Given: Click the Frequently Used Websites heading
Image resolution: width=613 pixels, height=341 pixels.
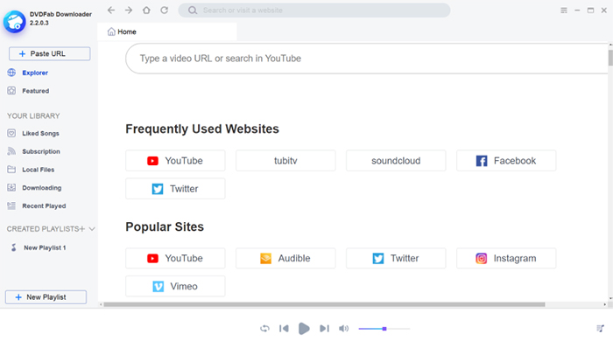Looking at the screenshot, I should (202, 129).
